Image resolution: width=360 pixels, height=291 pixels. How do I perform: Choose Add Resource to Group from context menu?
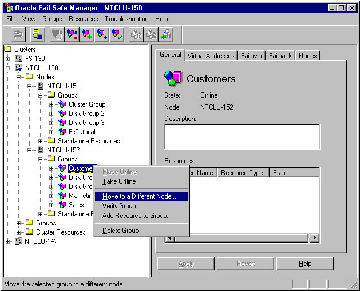click(142, 216)
